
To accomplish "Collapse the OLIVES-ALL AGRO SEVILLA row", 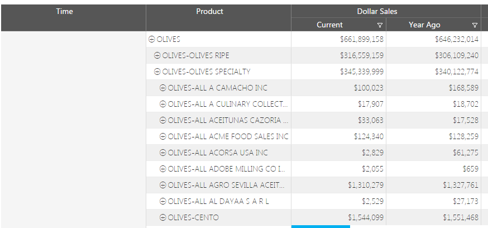I will 162,185.
